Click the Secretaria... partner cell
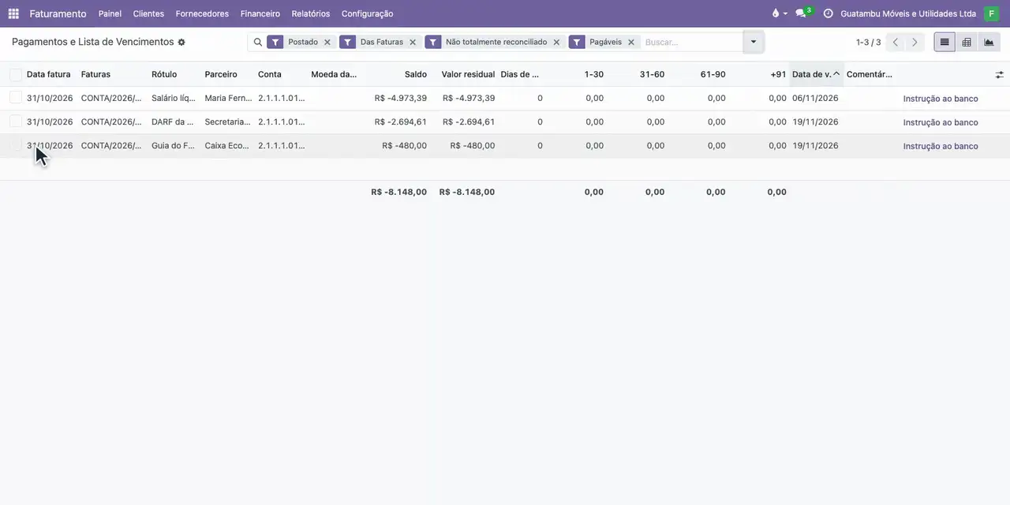This screenshot has height=505, width=1010. click(x=227, y=122)
